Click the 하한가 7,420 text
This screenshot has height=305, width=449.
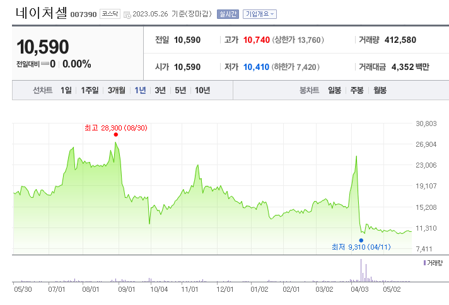(x=295, y=67)
